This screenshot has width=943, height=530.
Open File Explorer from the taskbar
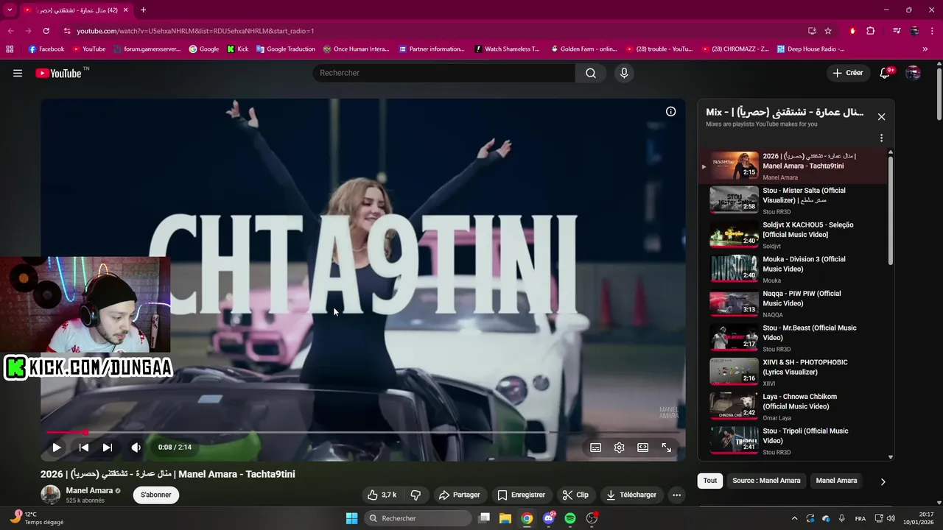[x=505, y=518]
